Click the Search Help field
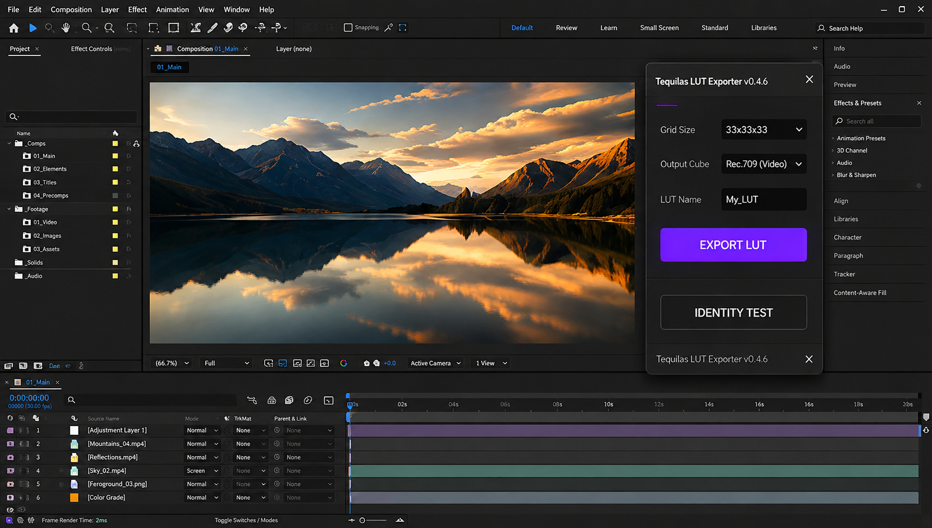 click(x=870, y=28)
